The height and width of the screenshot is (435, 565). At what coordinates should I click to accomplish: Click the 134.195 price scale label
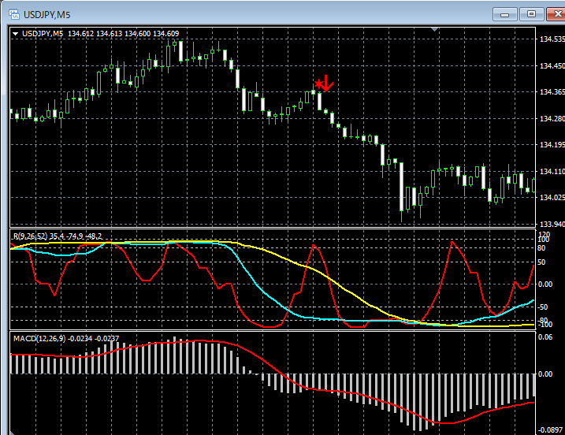click(x=552, y=144)
